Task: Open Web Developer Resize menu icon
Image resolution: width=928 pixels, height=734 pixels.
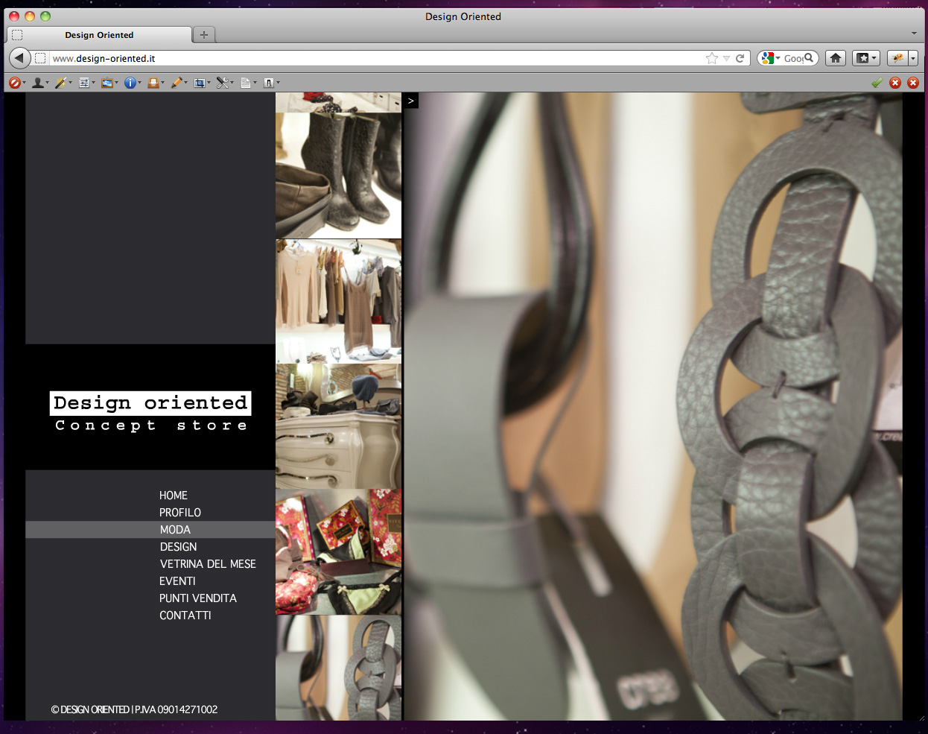Action: tap(199, 83)
